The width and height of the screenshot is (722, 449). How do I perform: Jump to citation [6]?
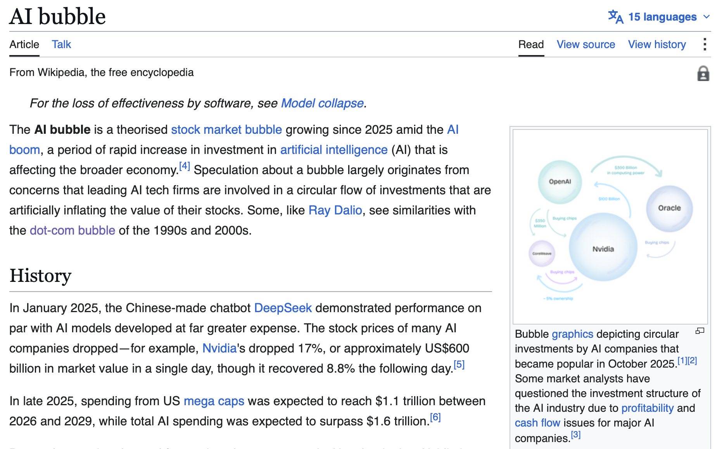point(435,417)
